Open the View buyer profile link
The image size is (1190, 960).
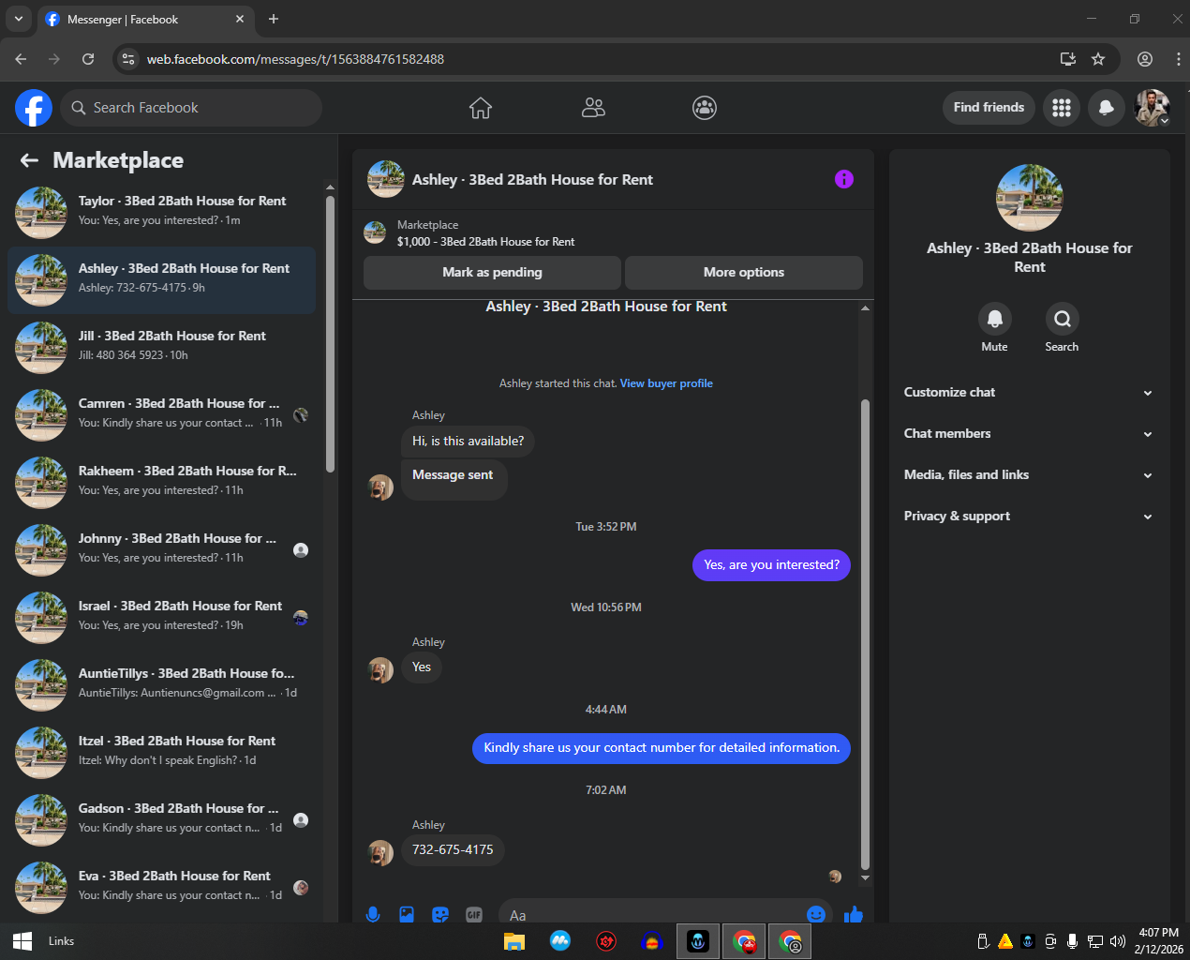666,383
